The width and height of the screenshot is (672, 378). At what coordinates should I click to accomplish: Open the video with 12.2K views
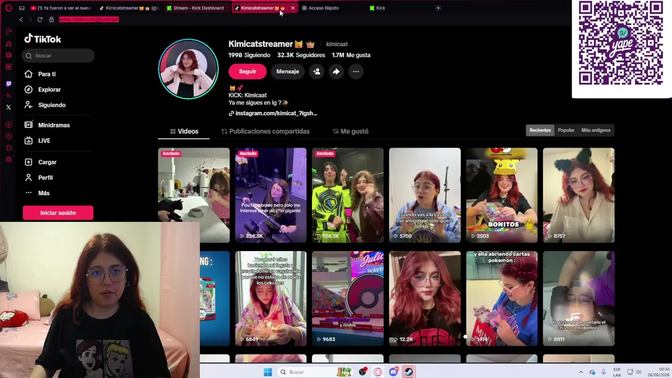(425, 298)
